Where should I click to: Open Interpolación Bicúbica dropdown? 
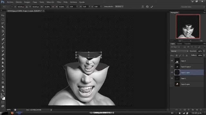pyautogui.click(x=119, y=6)
